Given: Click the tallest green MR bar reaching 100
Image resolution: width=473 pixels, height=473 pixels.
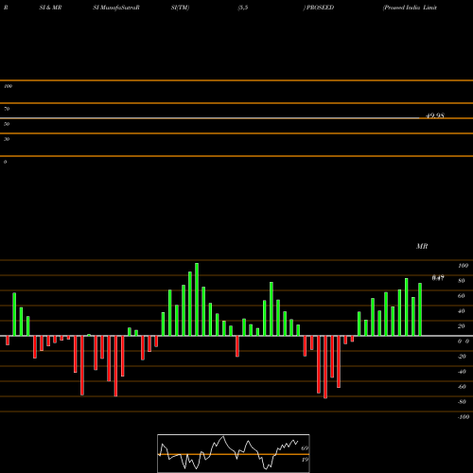Looking at the screenshot, I should [197, 299].
